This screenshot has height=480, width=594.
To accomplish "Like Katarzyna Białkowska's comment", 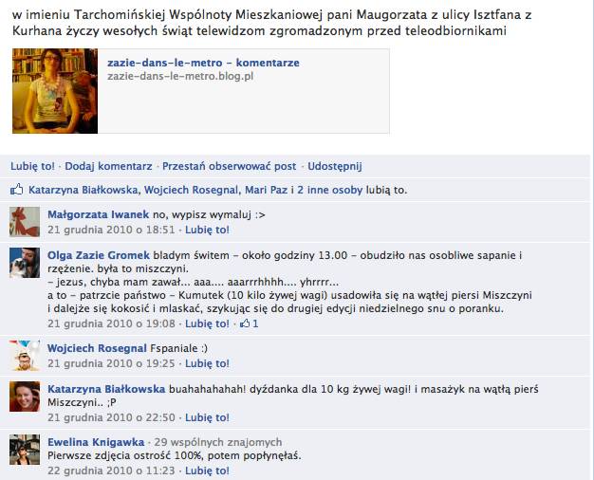I will tap(207, 417).
